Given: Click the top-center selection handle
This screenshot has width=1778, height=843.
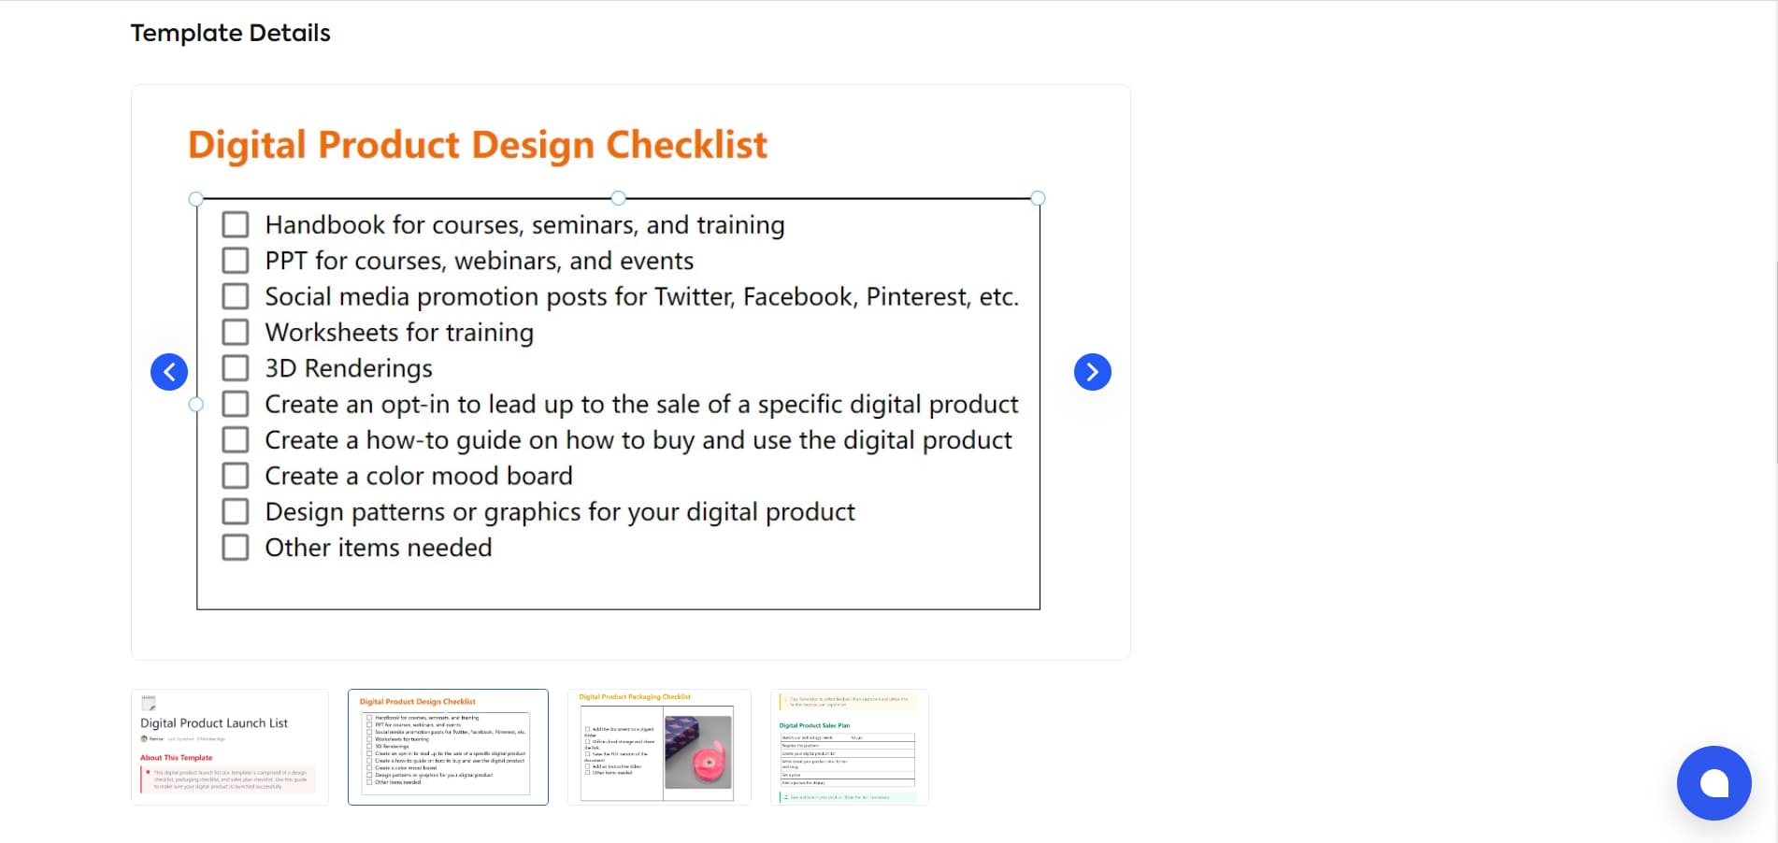Looking at the screenshot, I should (618, 198).
